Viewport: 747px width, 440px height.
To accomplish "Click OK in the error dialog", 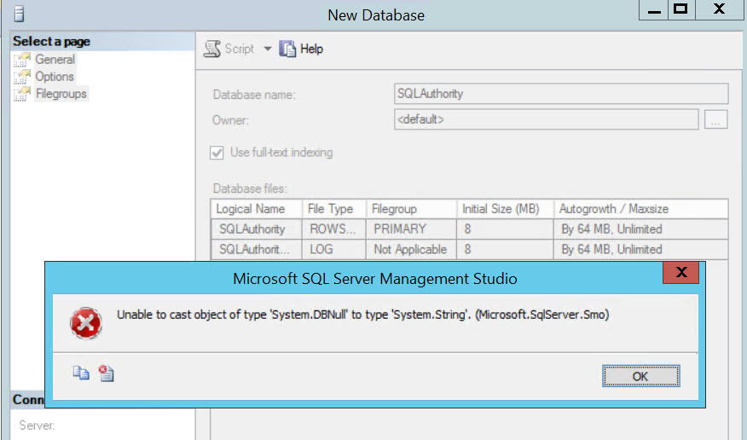I will (x=640, y=376).
